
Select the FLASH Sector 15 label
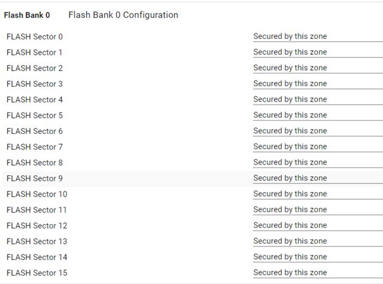click(x=37, y=273)
